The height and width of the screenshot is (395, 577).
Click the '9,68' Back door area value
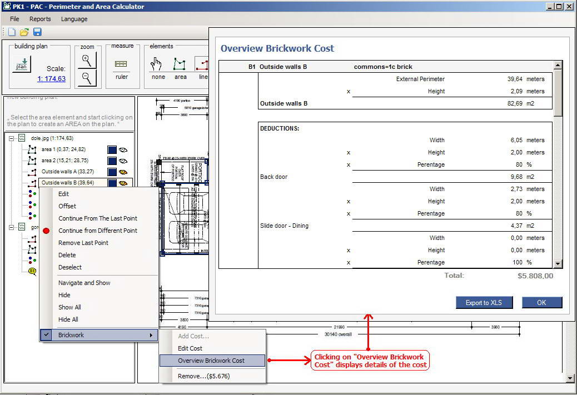[x=516, y=177]
